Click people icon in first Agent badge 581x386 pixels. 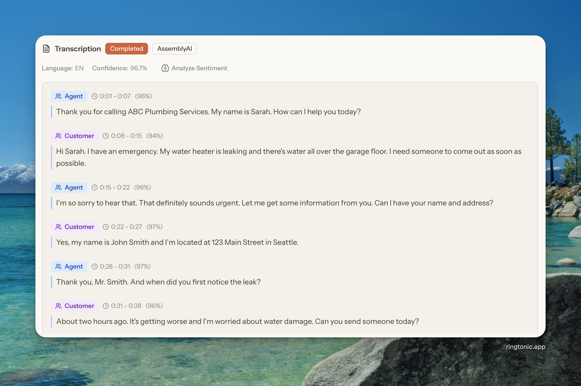(x=58, y=96)
